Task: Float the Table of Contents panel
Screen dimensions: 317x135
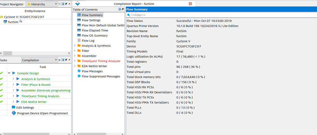Action: pos(123,9)
